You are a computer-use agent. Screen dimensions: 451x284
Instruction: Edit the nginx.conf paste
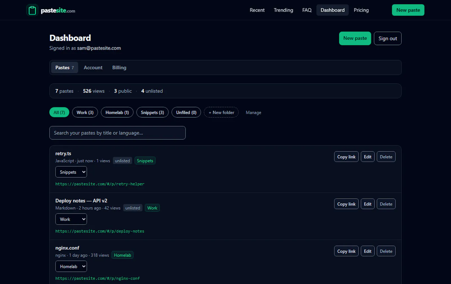point(368,251)
